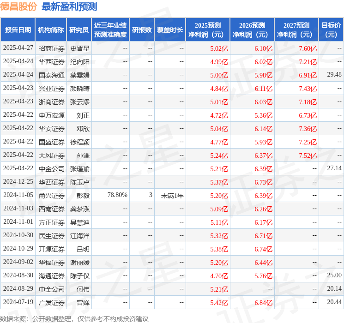Select the 机构简称 column header
The image size is (344, 323).
coord(51,30)
